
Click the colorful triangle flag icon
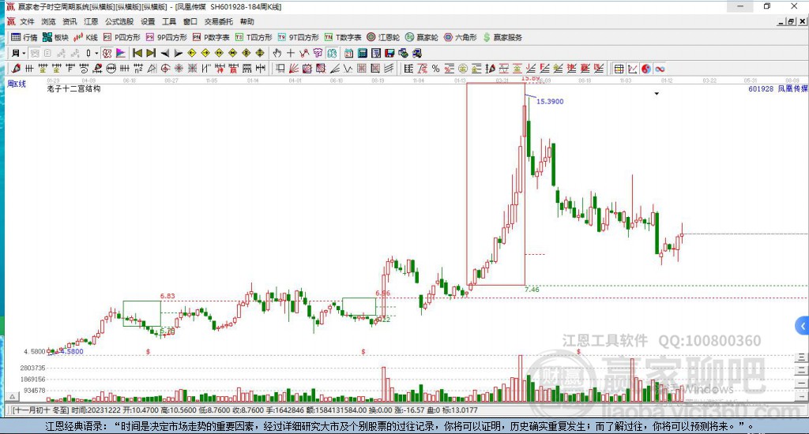click(121, 53)
